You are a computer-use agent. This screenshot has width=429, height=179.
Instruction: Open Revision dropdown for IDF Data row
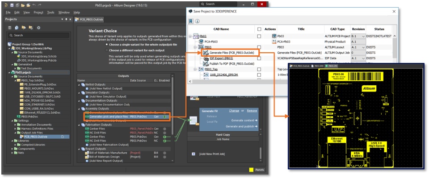pos(363,58)
